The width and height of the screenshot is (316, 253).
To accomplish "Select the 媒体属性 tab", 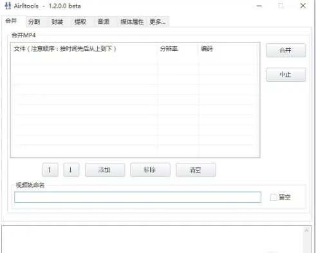I will coord(132,22).
